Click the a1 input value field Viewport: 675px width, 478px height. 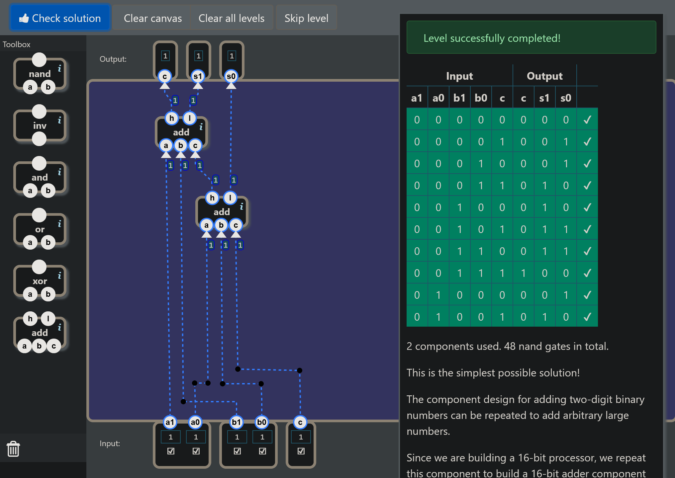171,437
